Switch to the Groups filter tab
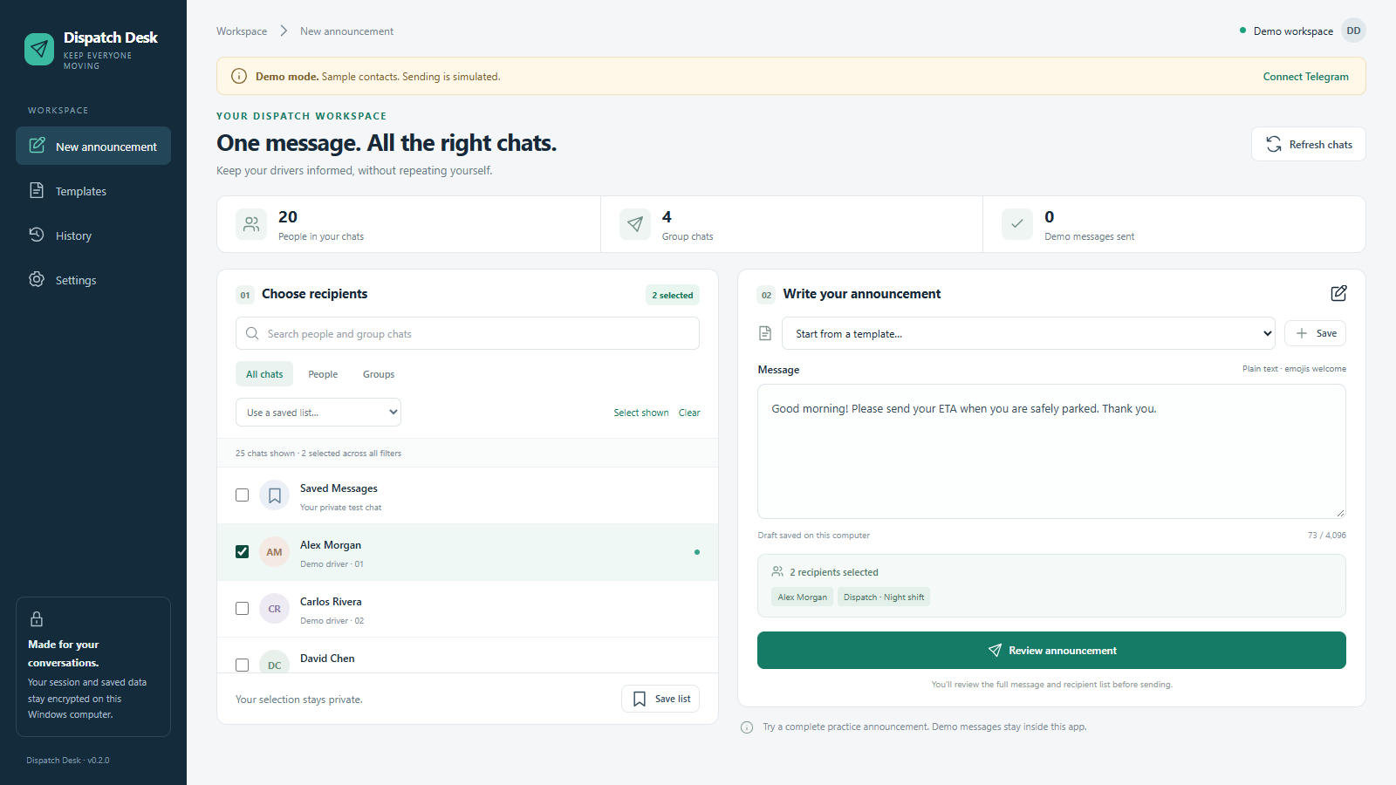Viewport: 1396px width, 785px height. 379,374
